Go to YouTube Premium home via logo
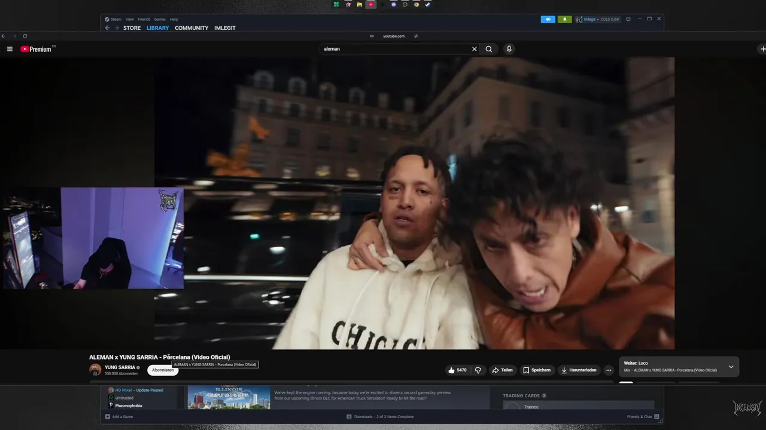The height and width of the screenshot is (430, 766). coord(37,49)
